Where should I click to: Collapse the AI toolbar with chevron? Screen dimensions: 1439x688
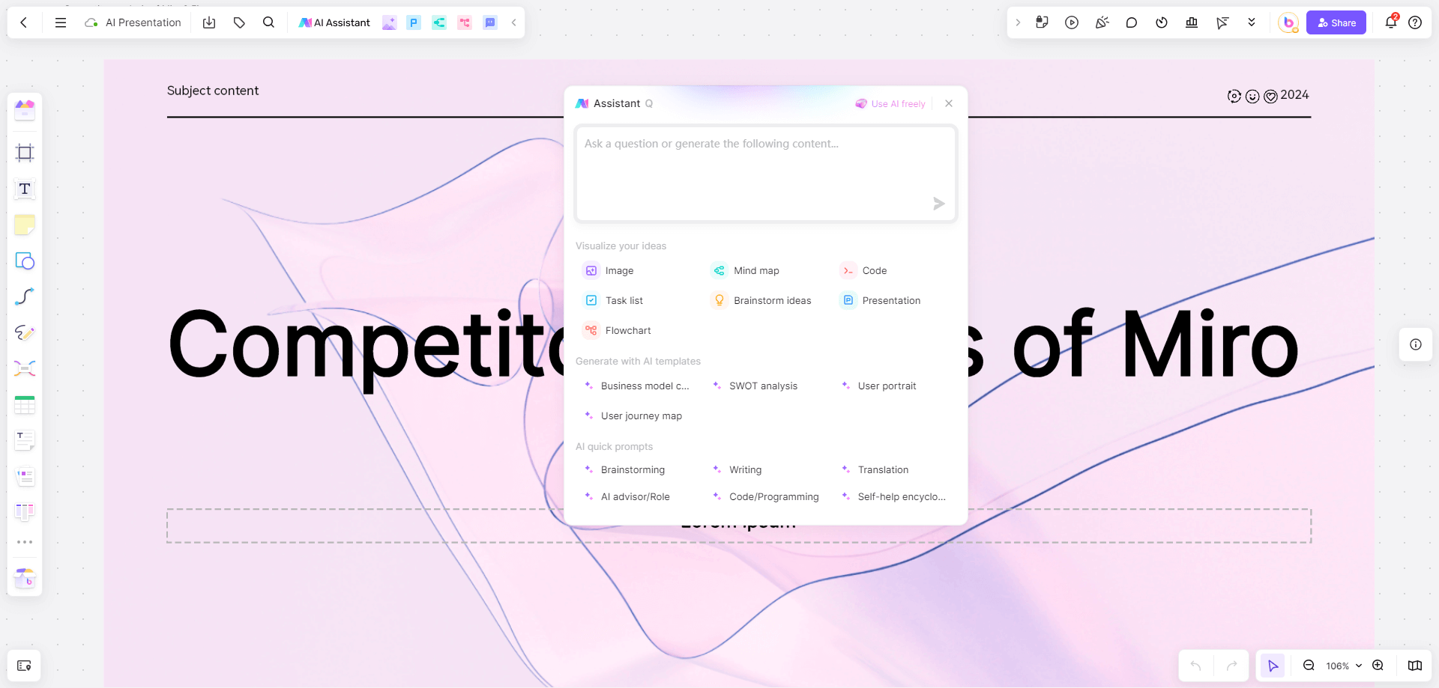click(514, 22)
